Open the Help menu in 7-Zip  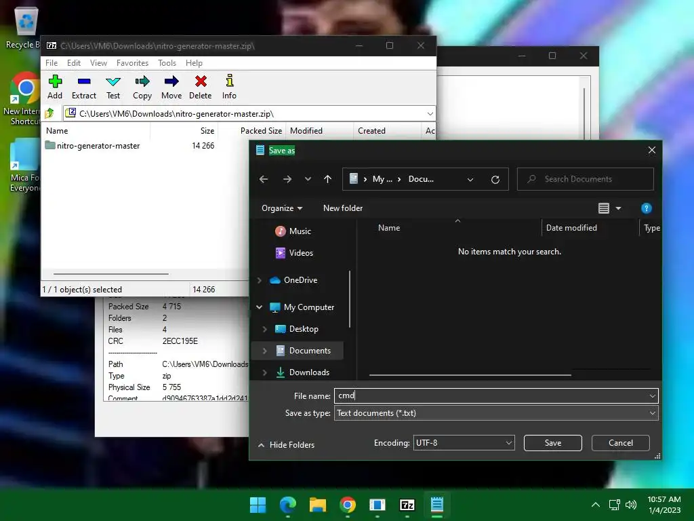[194, 63]
